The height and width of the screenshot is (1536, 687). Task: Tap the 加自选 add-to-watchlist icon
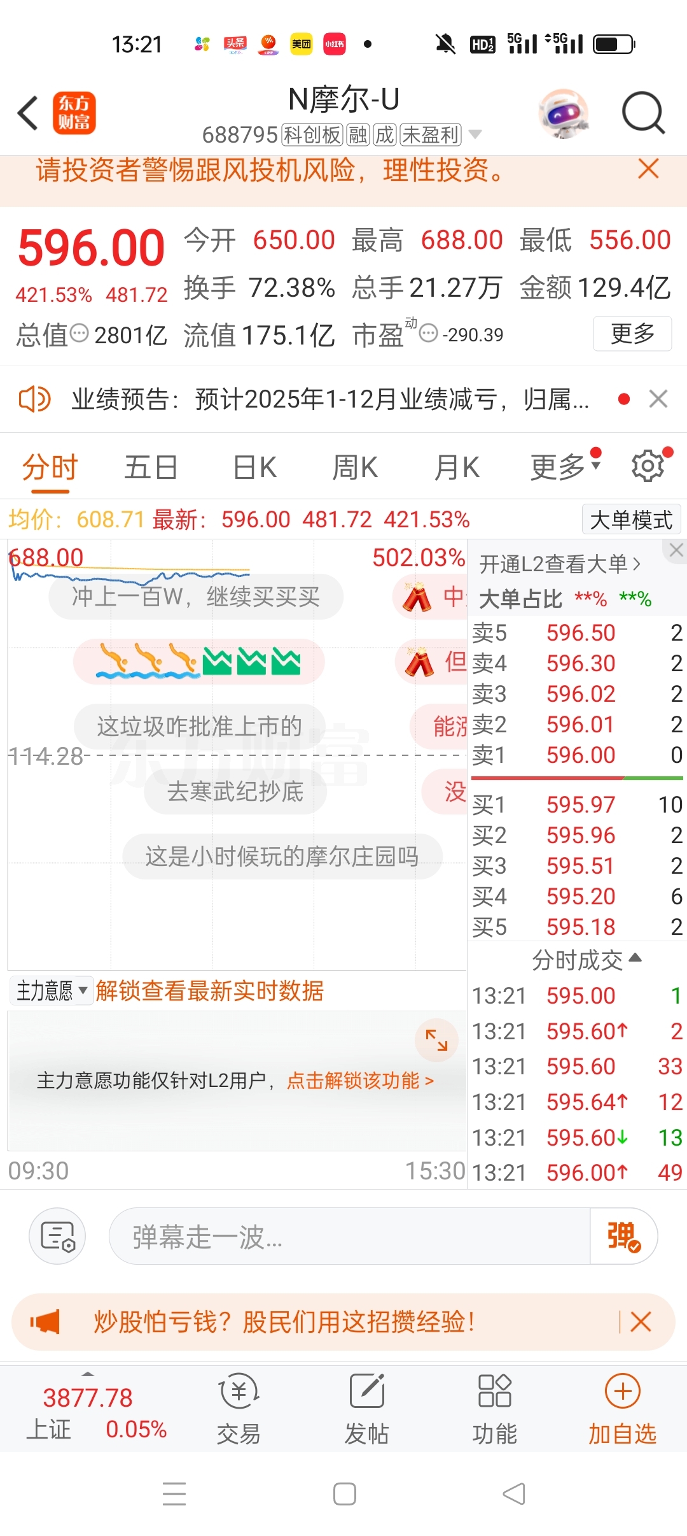tap(622, 1409)
